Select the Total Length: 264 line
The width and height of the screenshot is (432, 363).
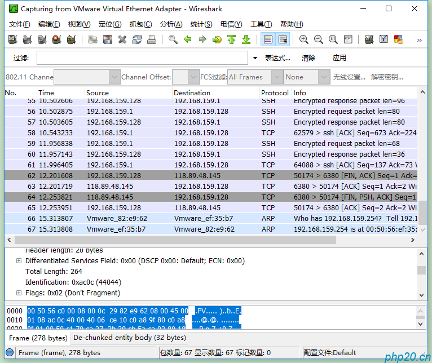pyautogui.click(x=54, y=272)
